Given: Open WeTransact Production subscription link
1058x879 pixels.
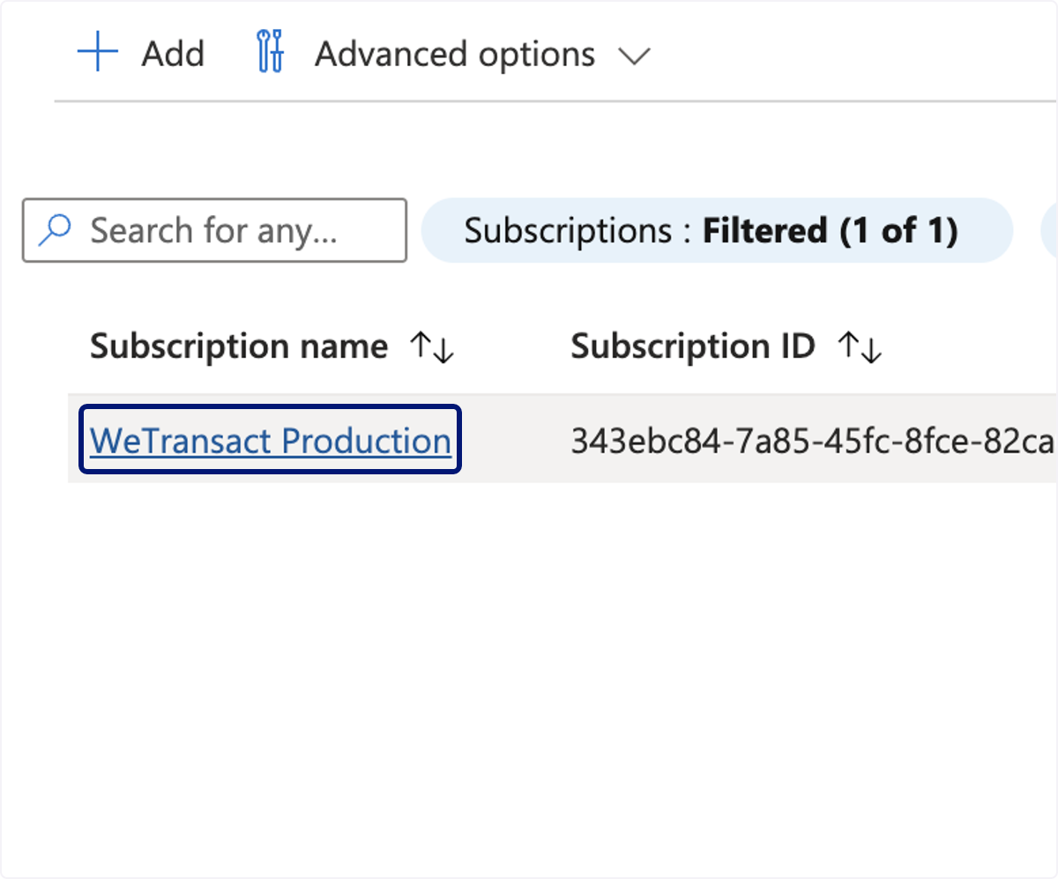Looking at the screenshot, I should (x=271, y=440).
